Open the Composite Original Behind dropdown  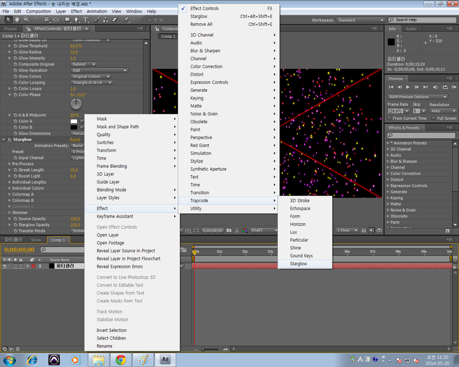pyautogui.click(x=84, y=64)
